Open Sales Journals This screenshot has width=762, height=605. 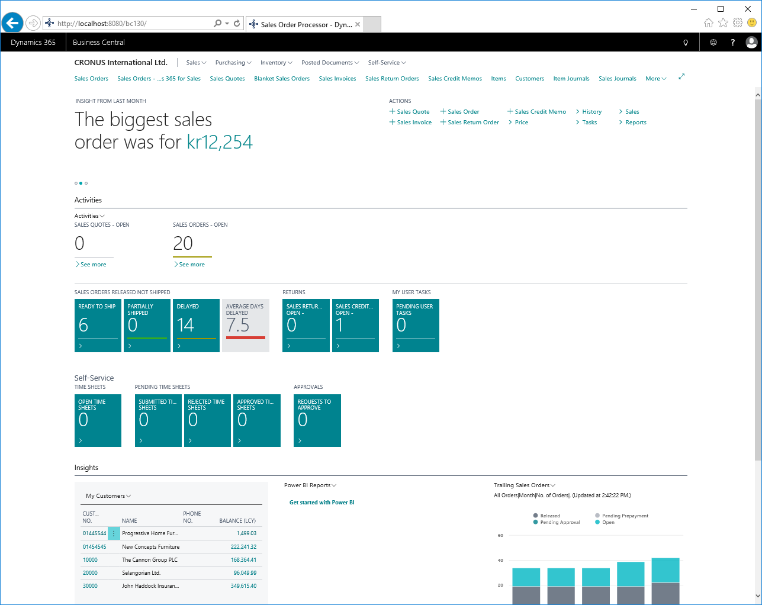click(618, 79)
